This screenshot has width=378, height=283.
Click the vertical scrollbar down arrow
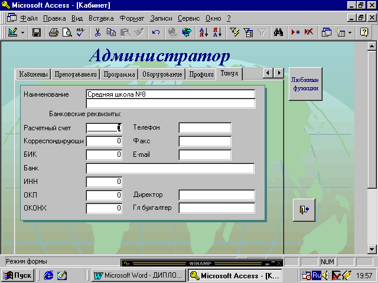[x=372, y=248]
